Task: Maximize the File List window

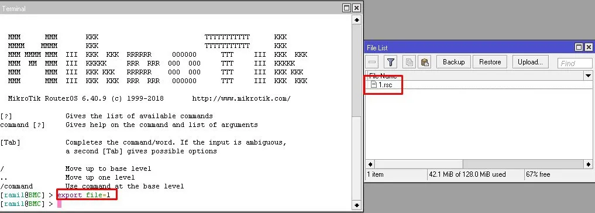Action: (x=579, y=47)
